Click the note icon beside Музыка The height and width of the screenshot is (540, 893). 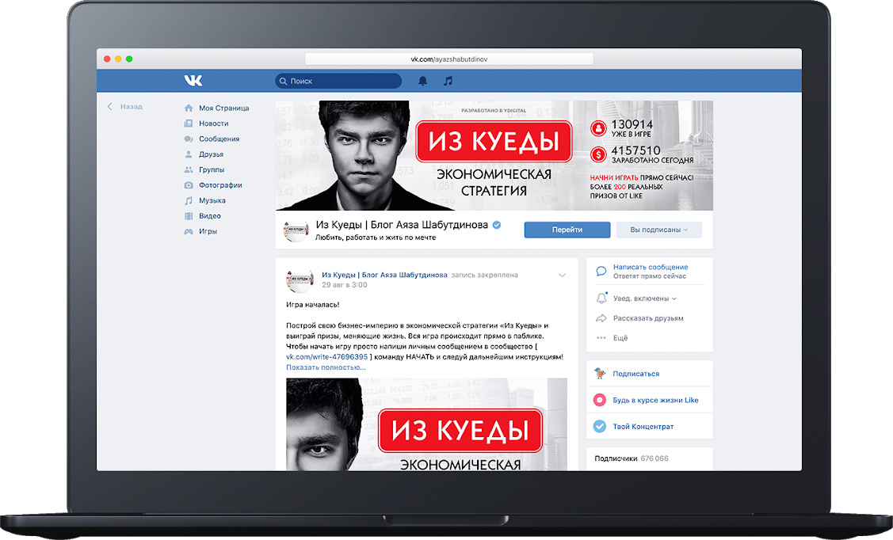pos(189,200)
